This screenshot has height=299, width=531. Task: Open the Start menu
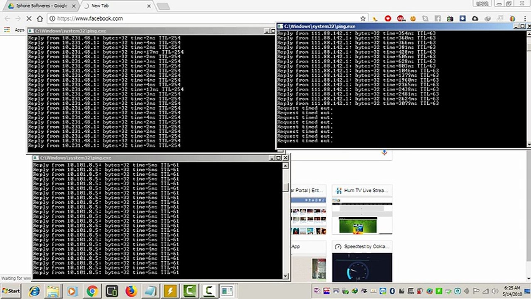pos(11,291)
